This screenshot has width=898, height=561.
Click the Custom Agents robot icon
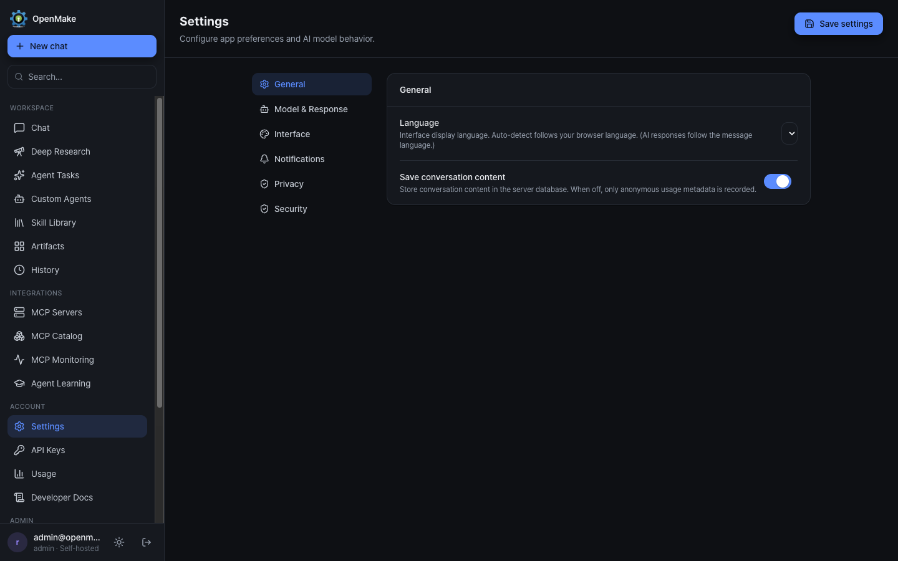[19, 199]
